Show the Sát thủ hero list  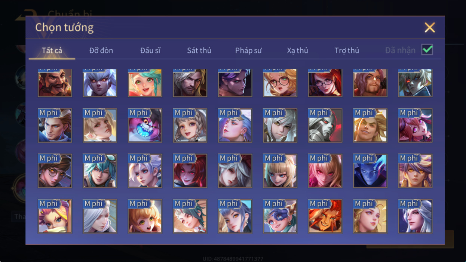click(199, 50)
